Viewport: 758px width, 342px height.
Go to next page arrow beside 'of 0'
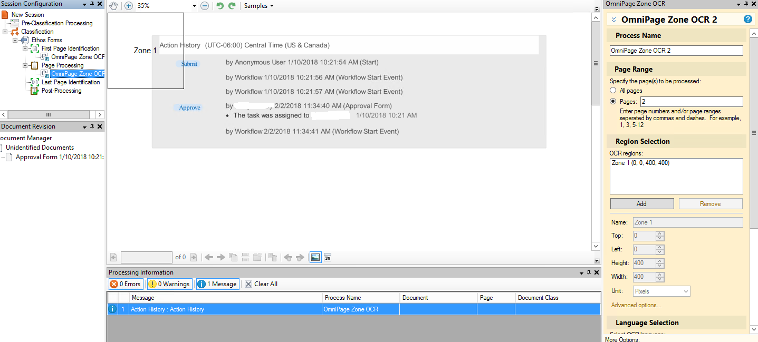pos(194,257)
